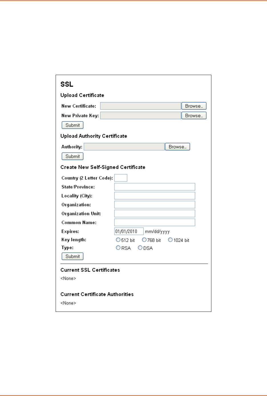Viewport: 267px width, 396px height.
Task: Click Browse button for New Certificate
Action: (x=194, y=106)
